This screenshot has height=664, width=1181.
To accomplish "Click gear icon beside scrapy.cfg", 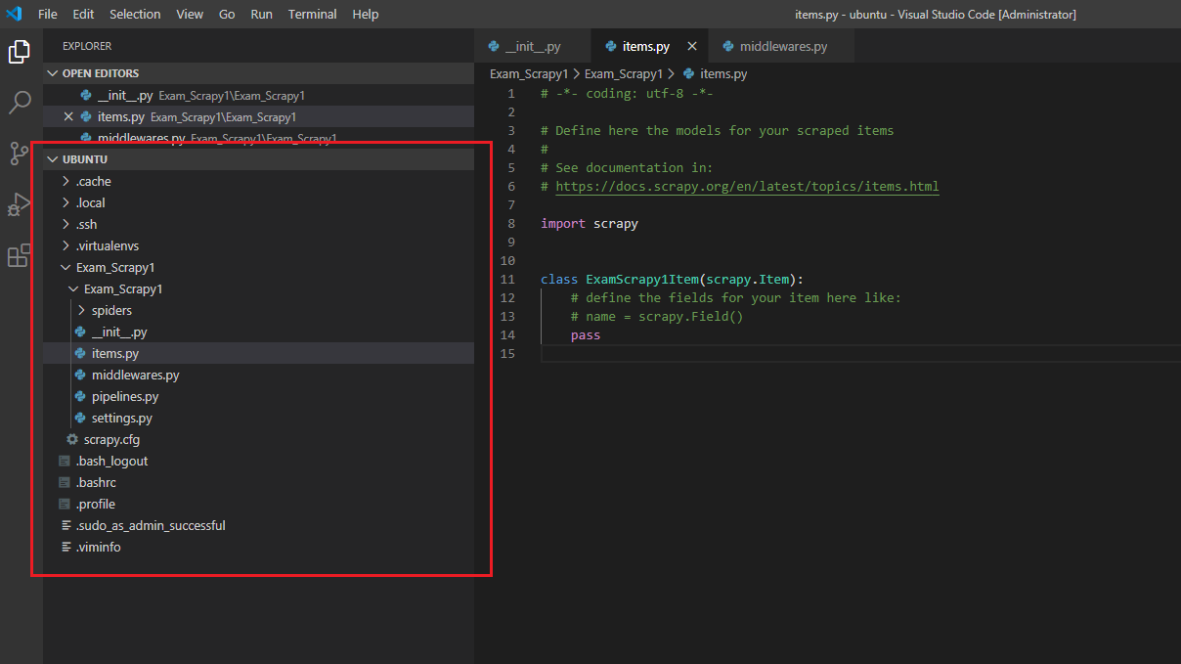I will pos(71,440).
